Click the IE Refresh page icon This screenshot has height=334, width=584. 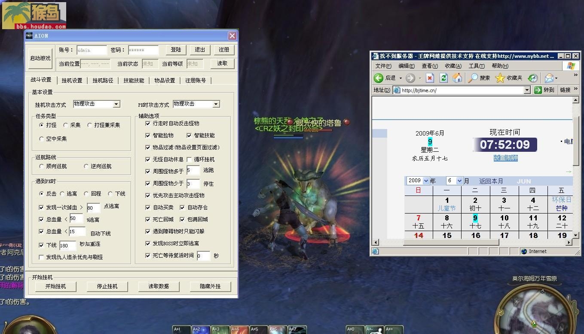(443, 78)
